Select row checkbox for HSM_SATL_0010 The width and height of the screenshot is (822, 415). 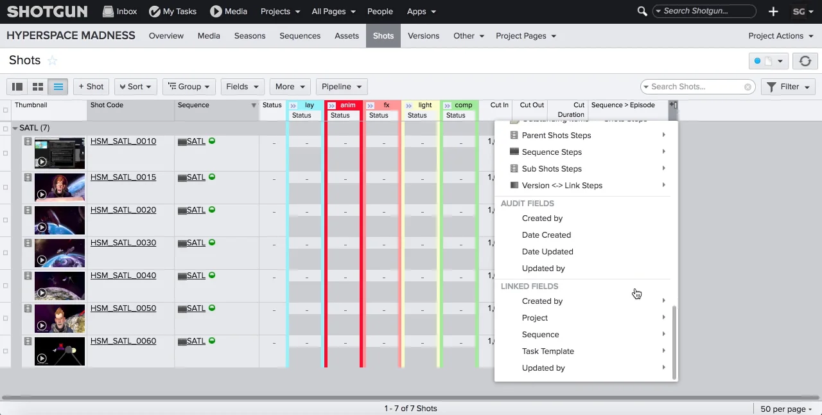point(6,153)
